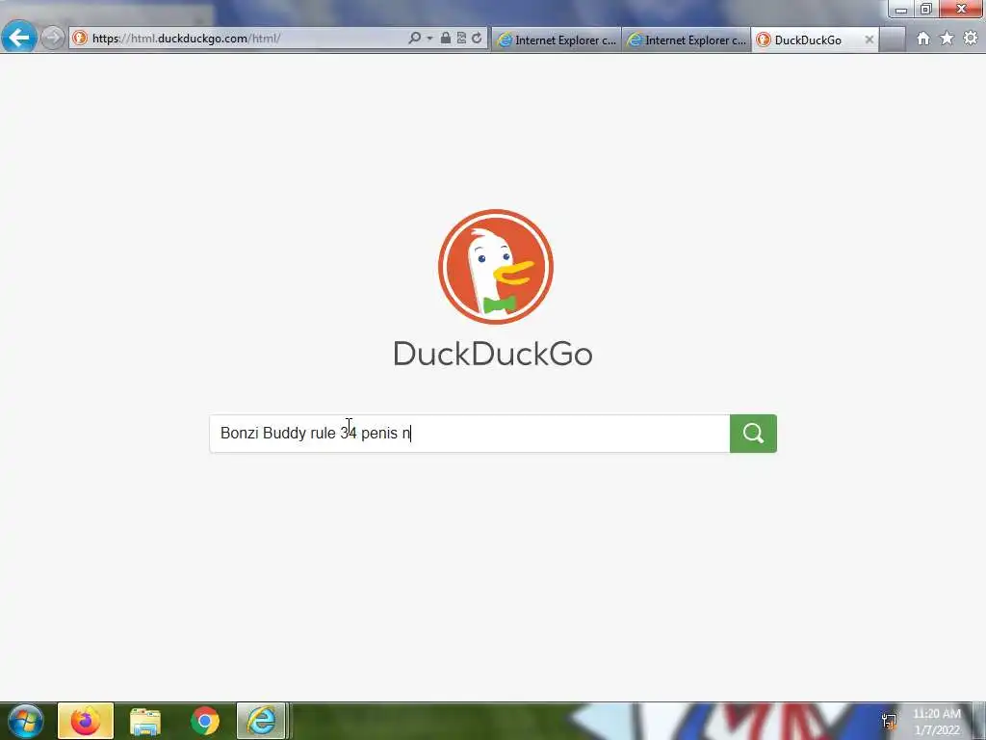Image resolution: width=986 pixels, height=740 pixels.
Task: Switch to the second Internet Explorer tab
Action: (x=686, y=40)
